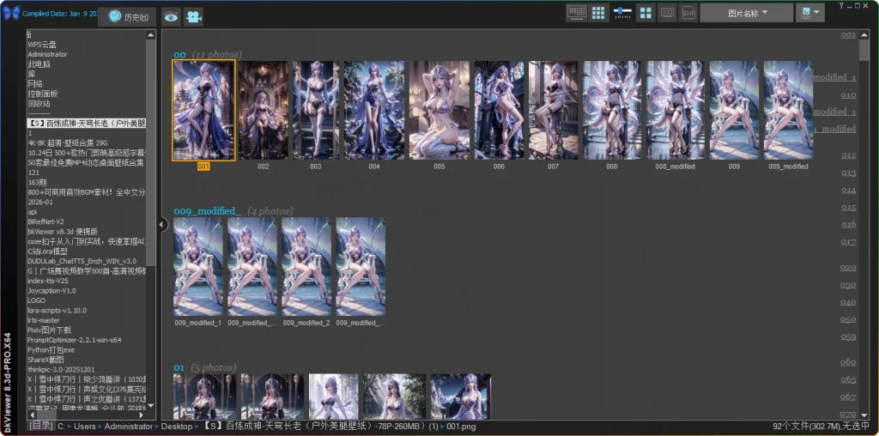Jump to 010 in right index

click(848, 95)
